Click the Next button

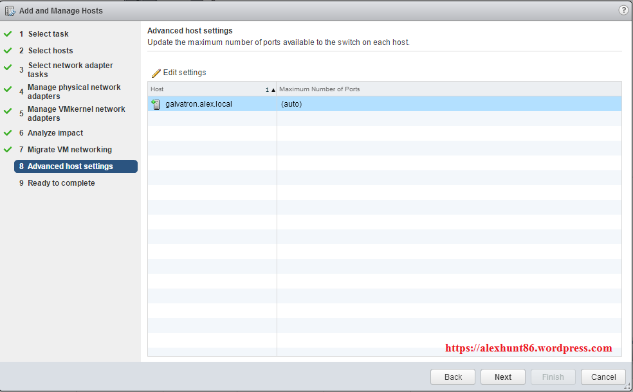pos(503,377)
